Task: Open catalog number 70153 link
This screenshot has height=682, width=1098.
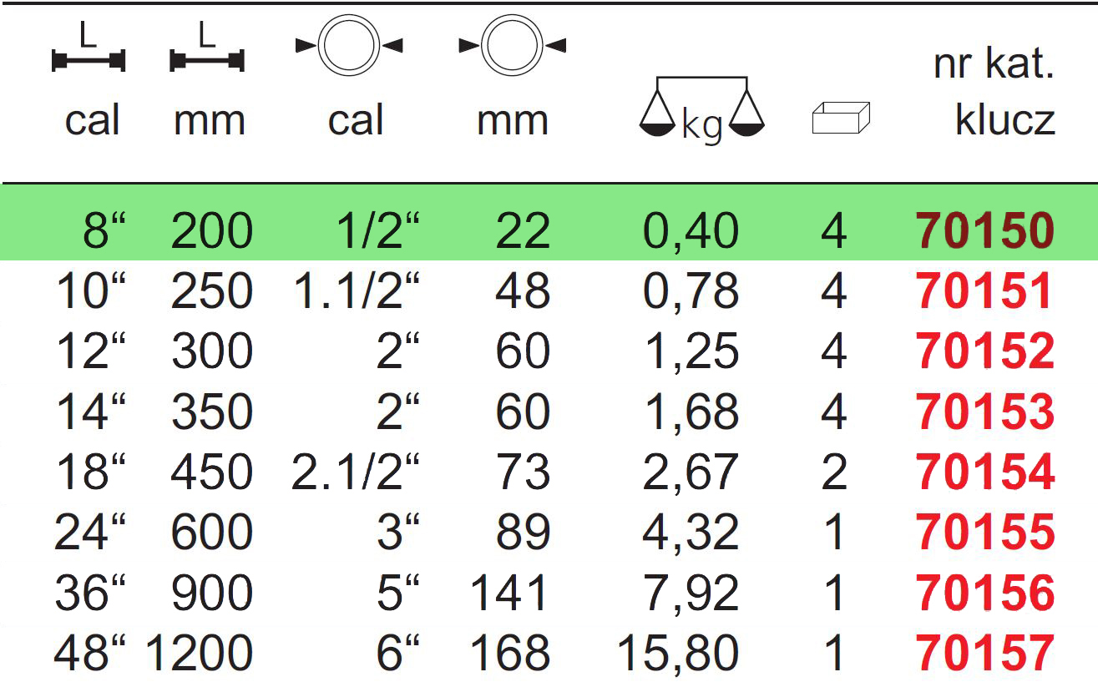Action: [x=985, y=412]
